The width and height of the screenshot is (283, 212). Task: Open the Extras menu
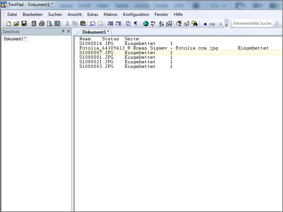point(93,14)
